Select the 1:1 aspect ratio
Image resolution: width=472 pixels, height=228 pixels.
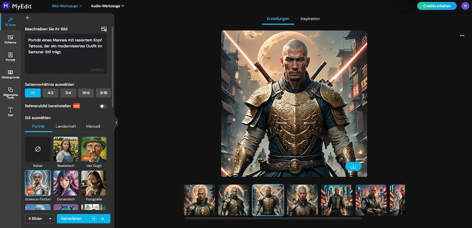click(33, 93)
